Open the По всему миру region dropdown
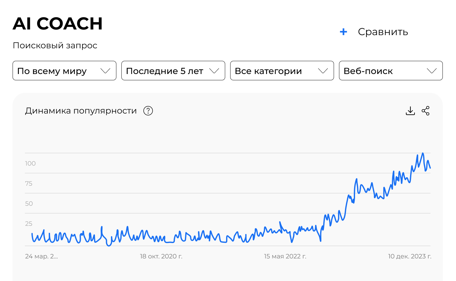456x281 pixels. pos(64,71)
